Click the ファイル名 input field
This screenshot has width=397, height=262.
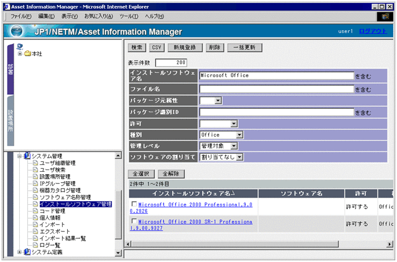276,89
